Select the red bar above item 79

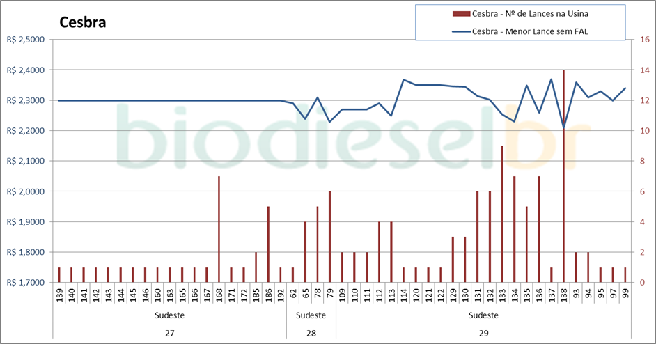329,237
